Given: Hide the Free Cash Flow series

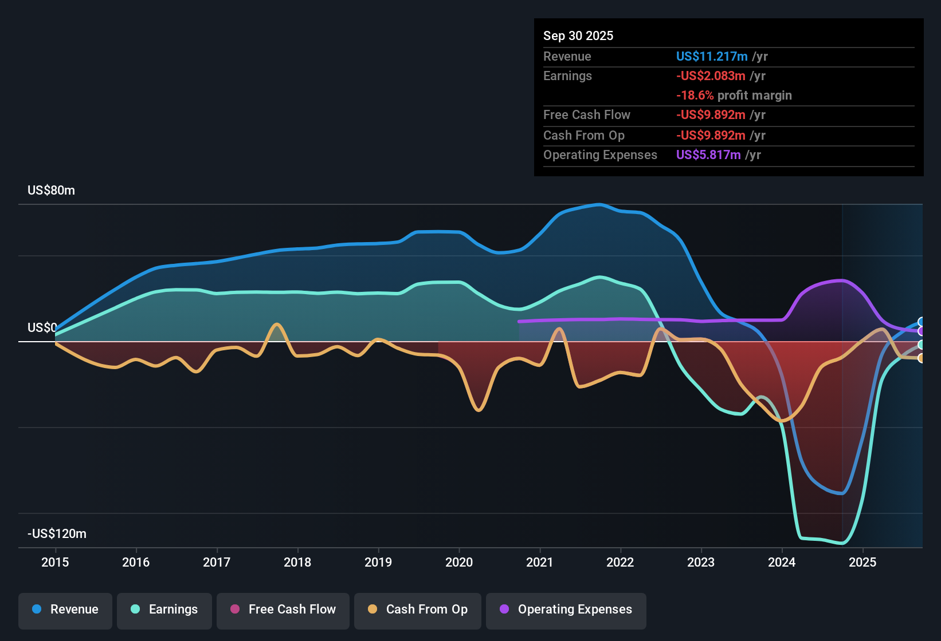Looking at the screenshot, I should 283,610.
